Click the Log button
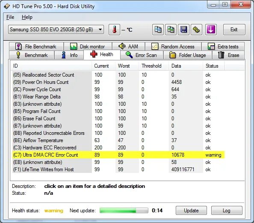The width and height of the screenshot is (254, 223). click(x=227, y=211)
